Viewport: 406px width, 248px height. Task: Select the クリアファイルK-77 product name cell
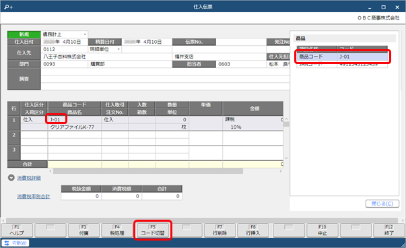[x=75, y=127]
